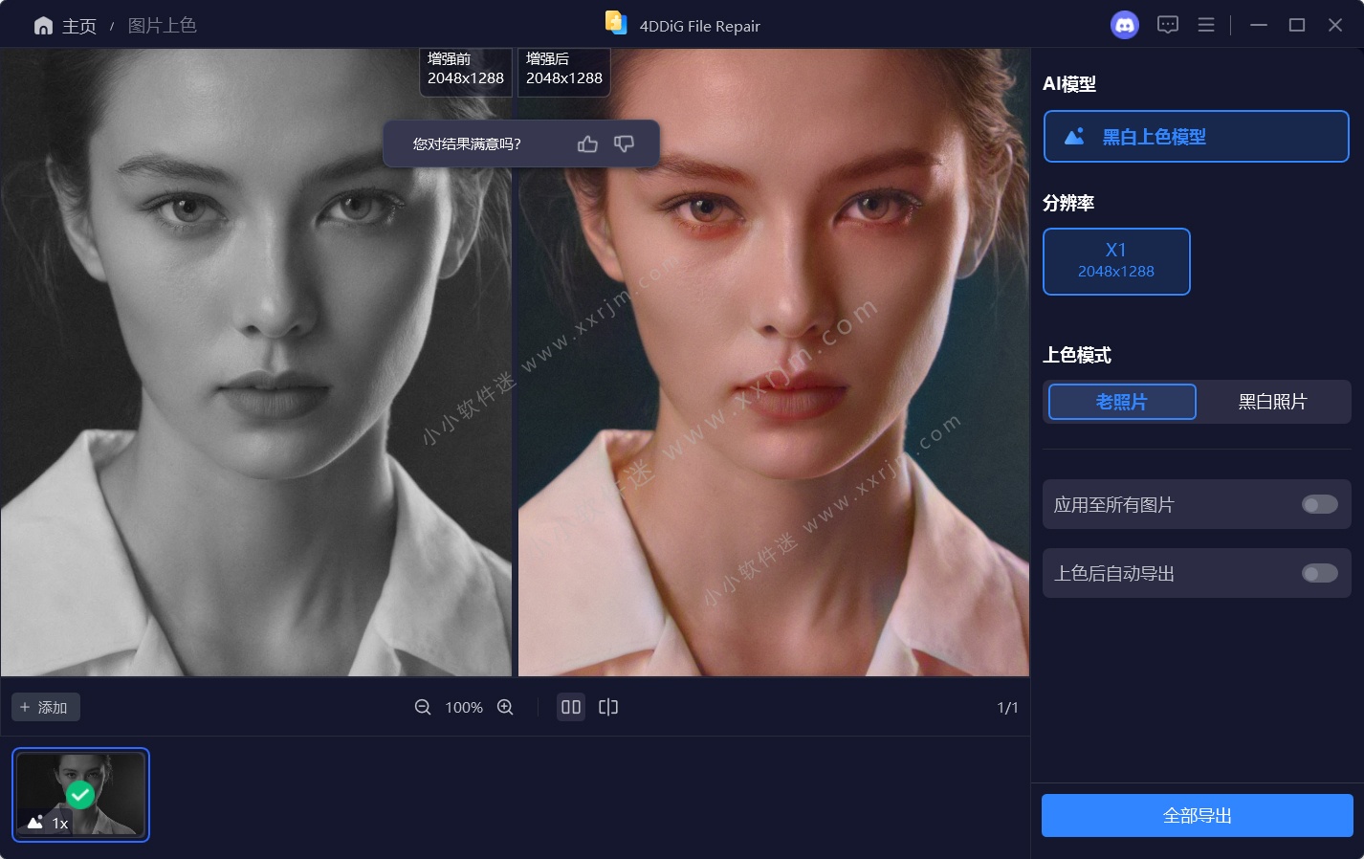The height and width of the screenshot is (859, 1364).
Task: Select the X1 2048x1288 resolution
Action: pyautogui.click(x=1116, y=261)
